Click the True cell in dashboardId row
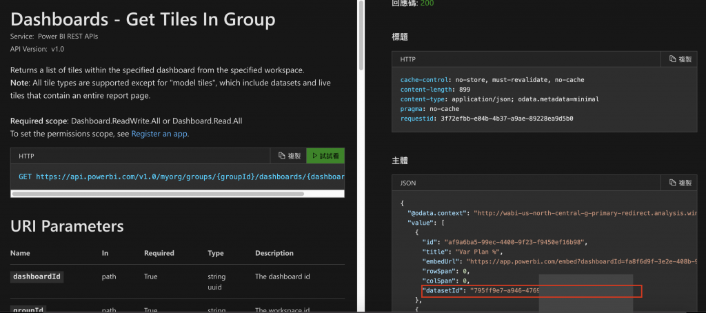The height and width of the screenshot is (313, 706). point(151,276)
